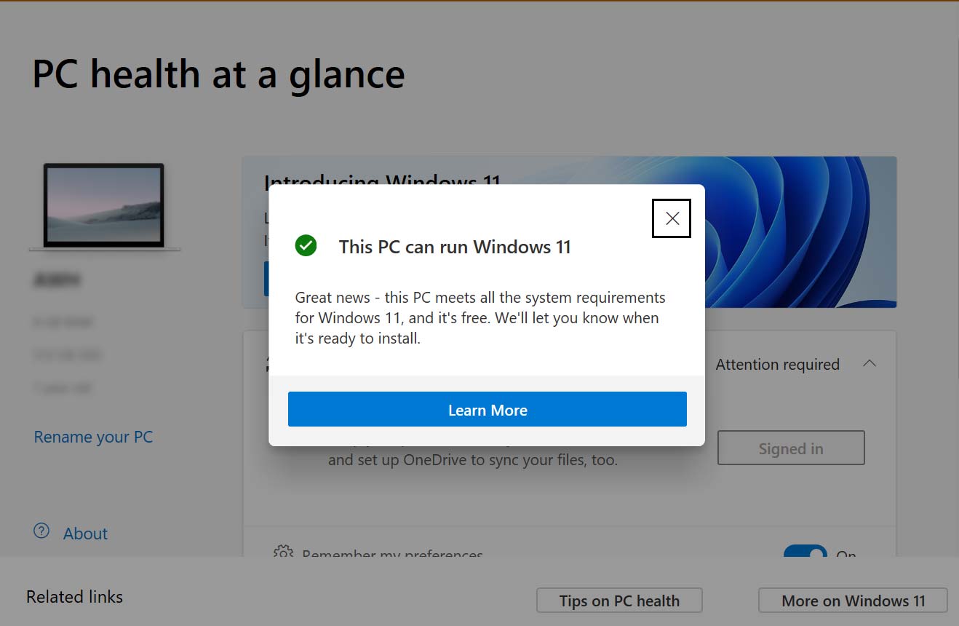Click the Remember my preferences gear icon

(x=283, y=551)
